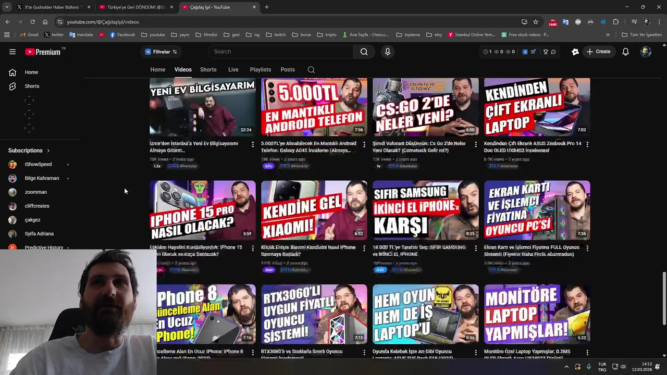The width and height of the screenshot is (667, 375).
Task: Open the account avatar menu on YouTube
Action: [646, 52]
